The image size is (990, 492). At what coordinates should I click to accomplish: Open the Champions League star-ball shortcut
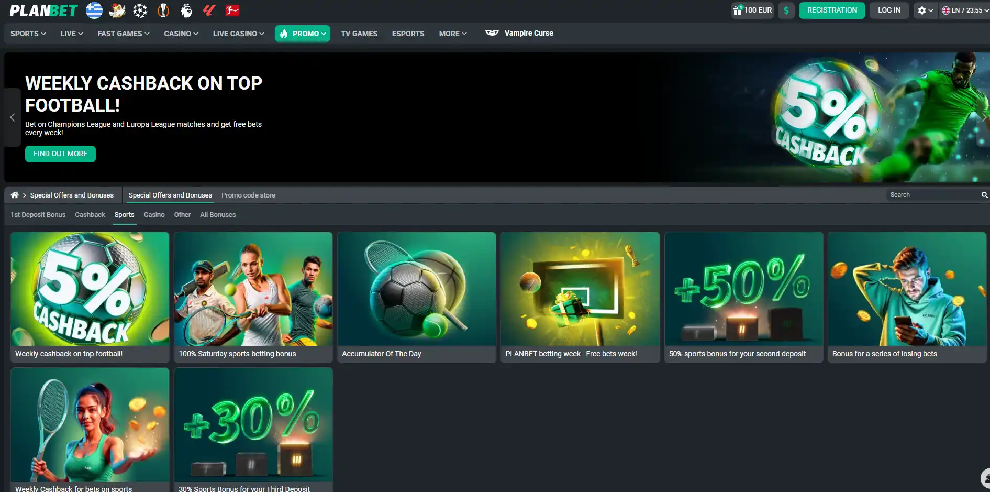coord(140,10)
